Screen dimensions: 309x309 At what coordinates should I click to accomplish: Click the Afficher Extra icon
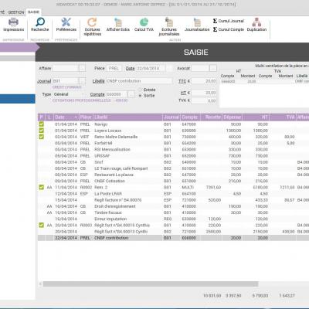(x=118, y=22)
